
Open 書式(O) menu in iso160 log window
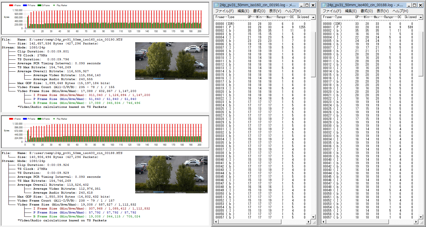[259, 11]
